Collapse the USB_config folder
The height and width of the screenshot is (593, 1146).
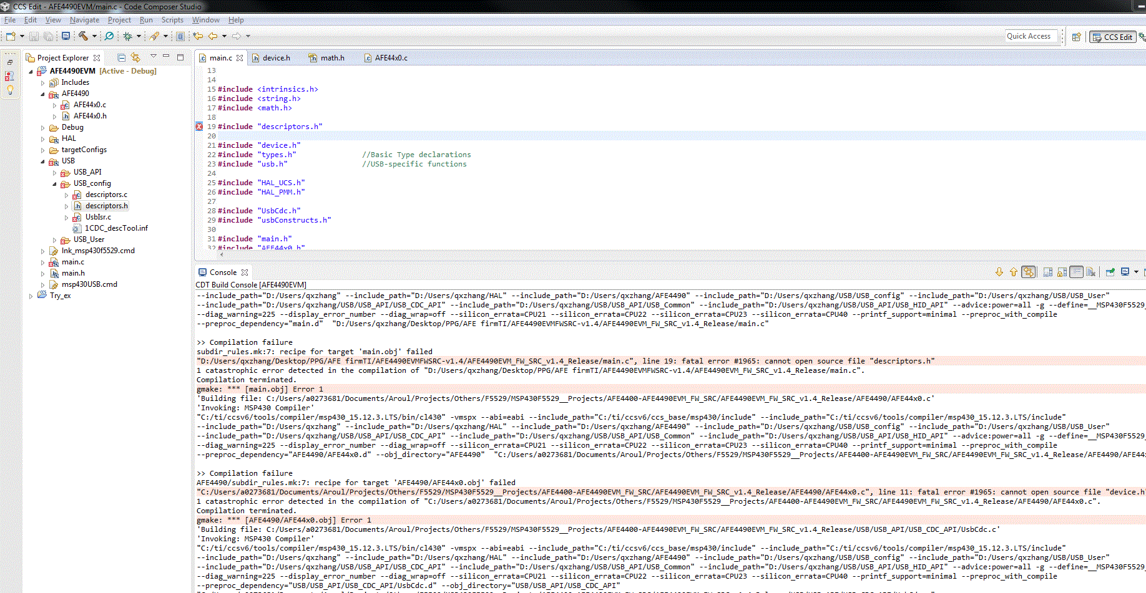click(x=54, y=184)
